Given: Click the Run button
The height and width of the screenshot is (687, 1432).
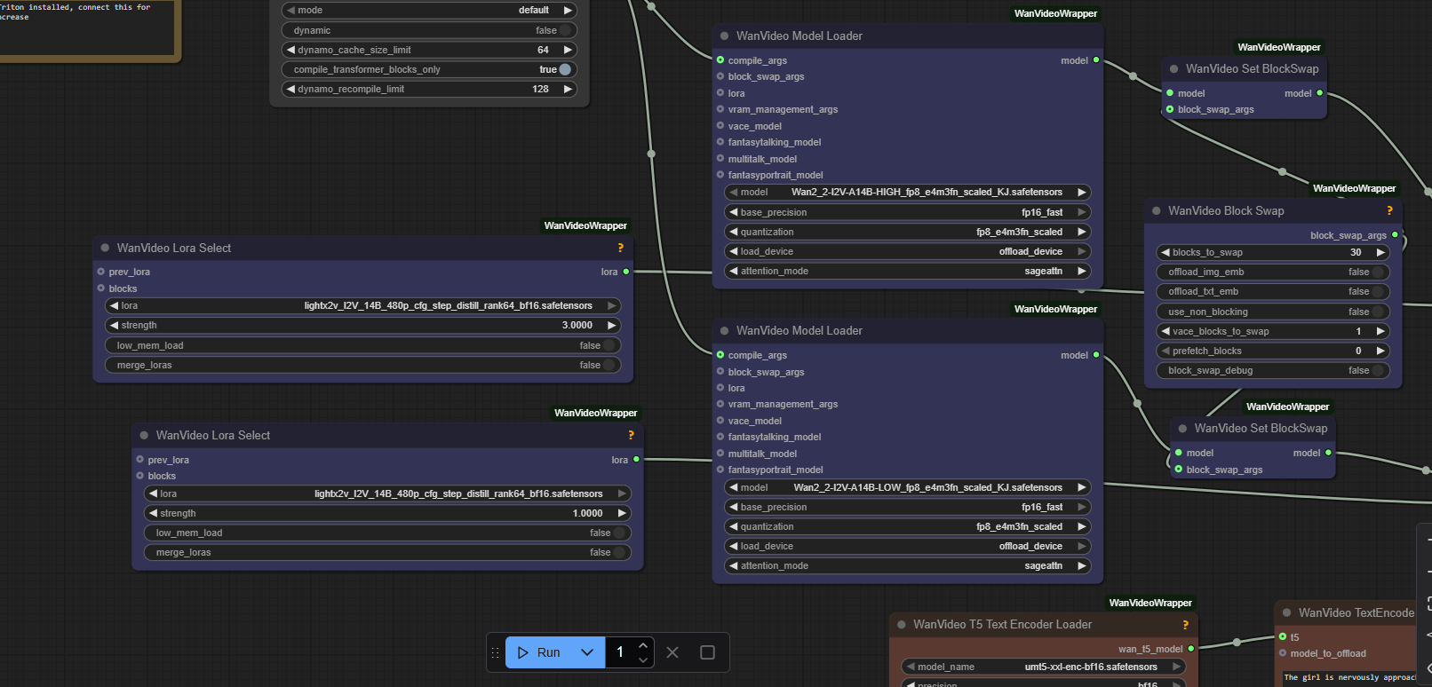Looking at the screenshot, I should (x=540, y=652).
